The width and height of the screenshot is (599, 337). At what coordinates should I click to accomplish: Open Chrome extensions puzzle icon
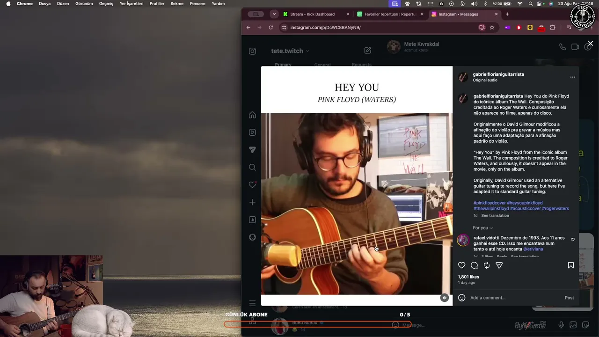tap(553, 28)
